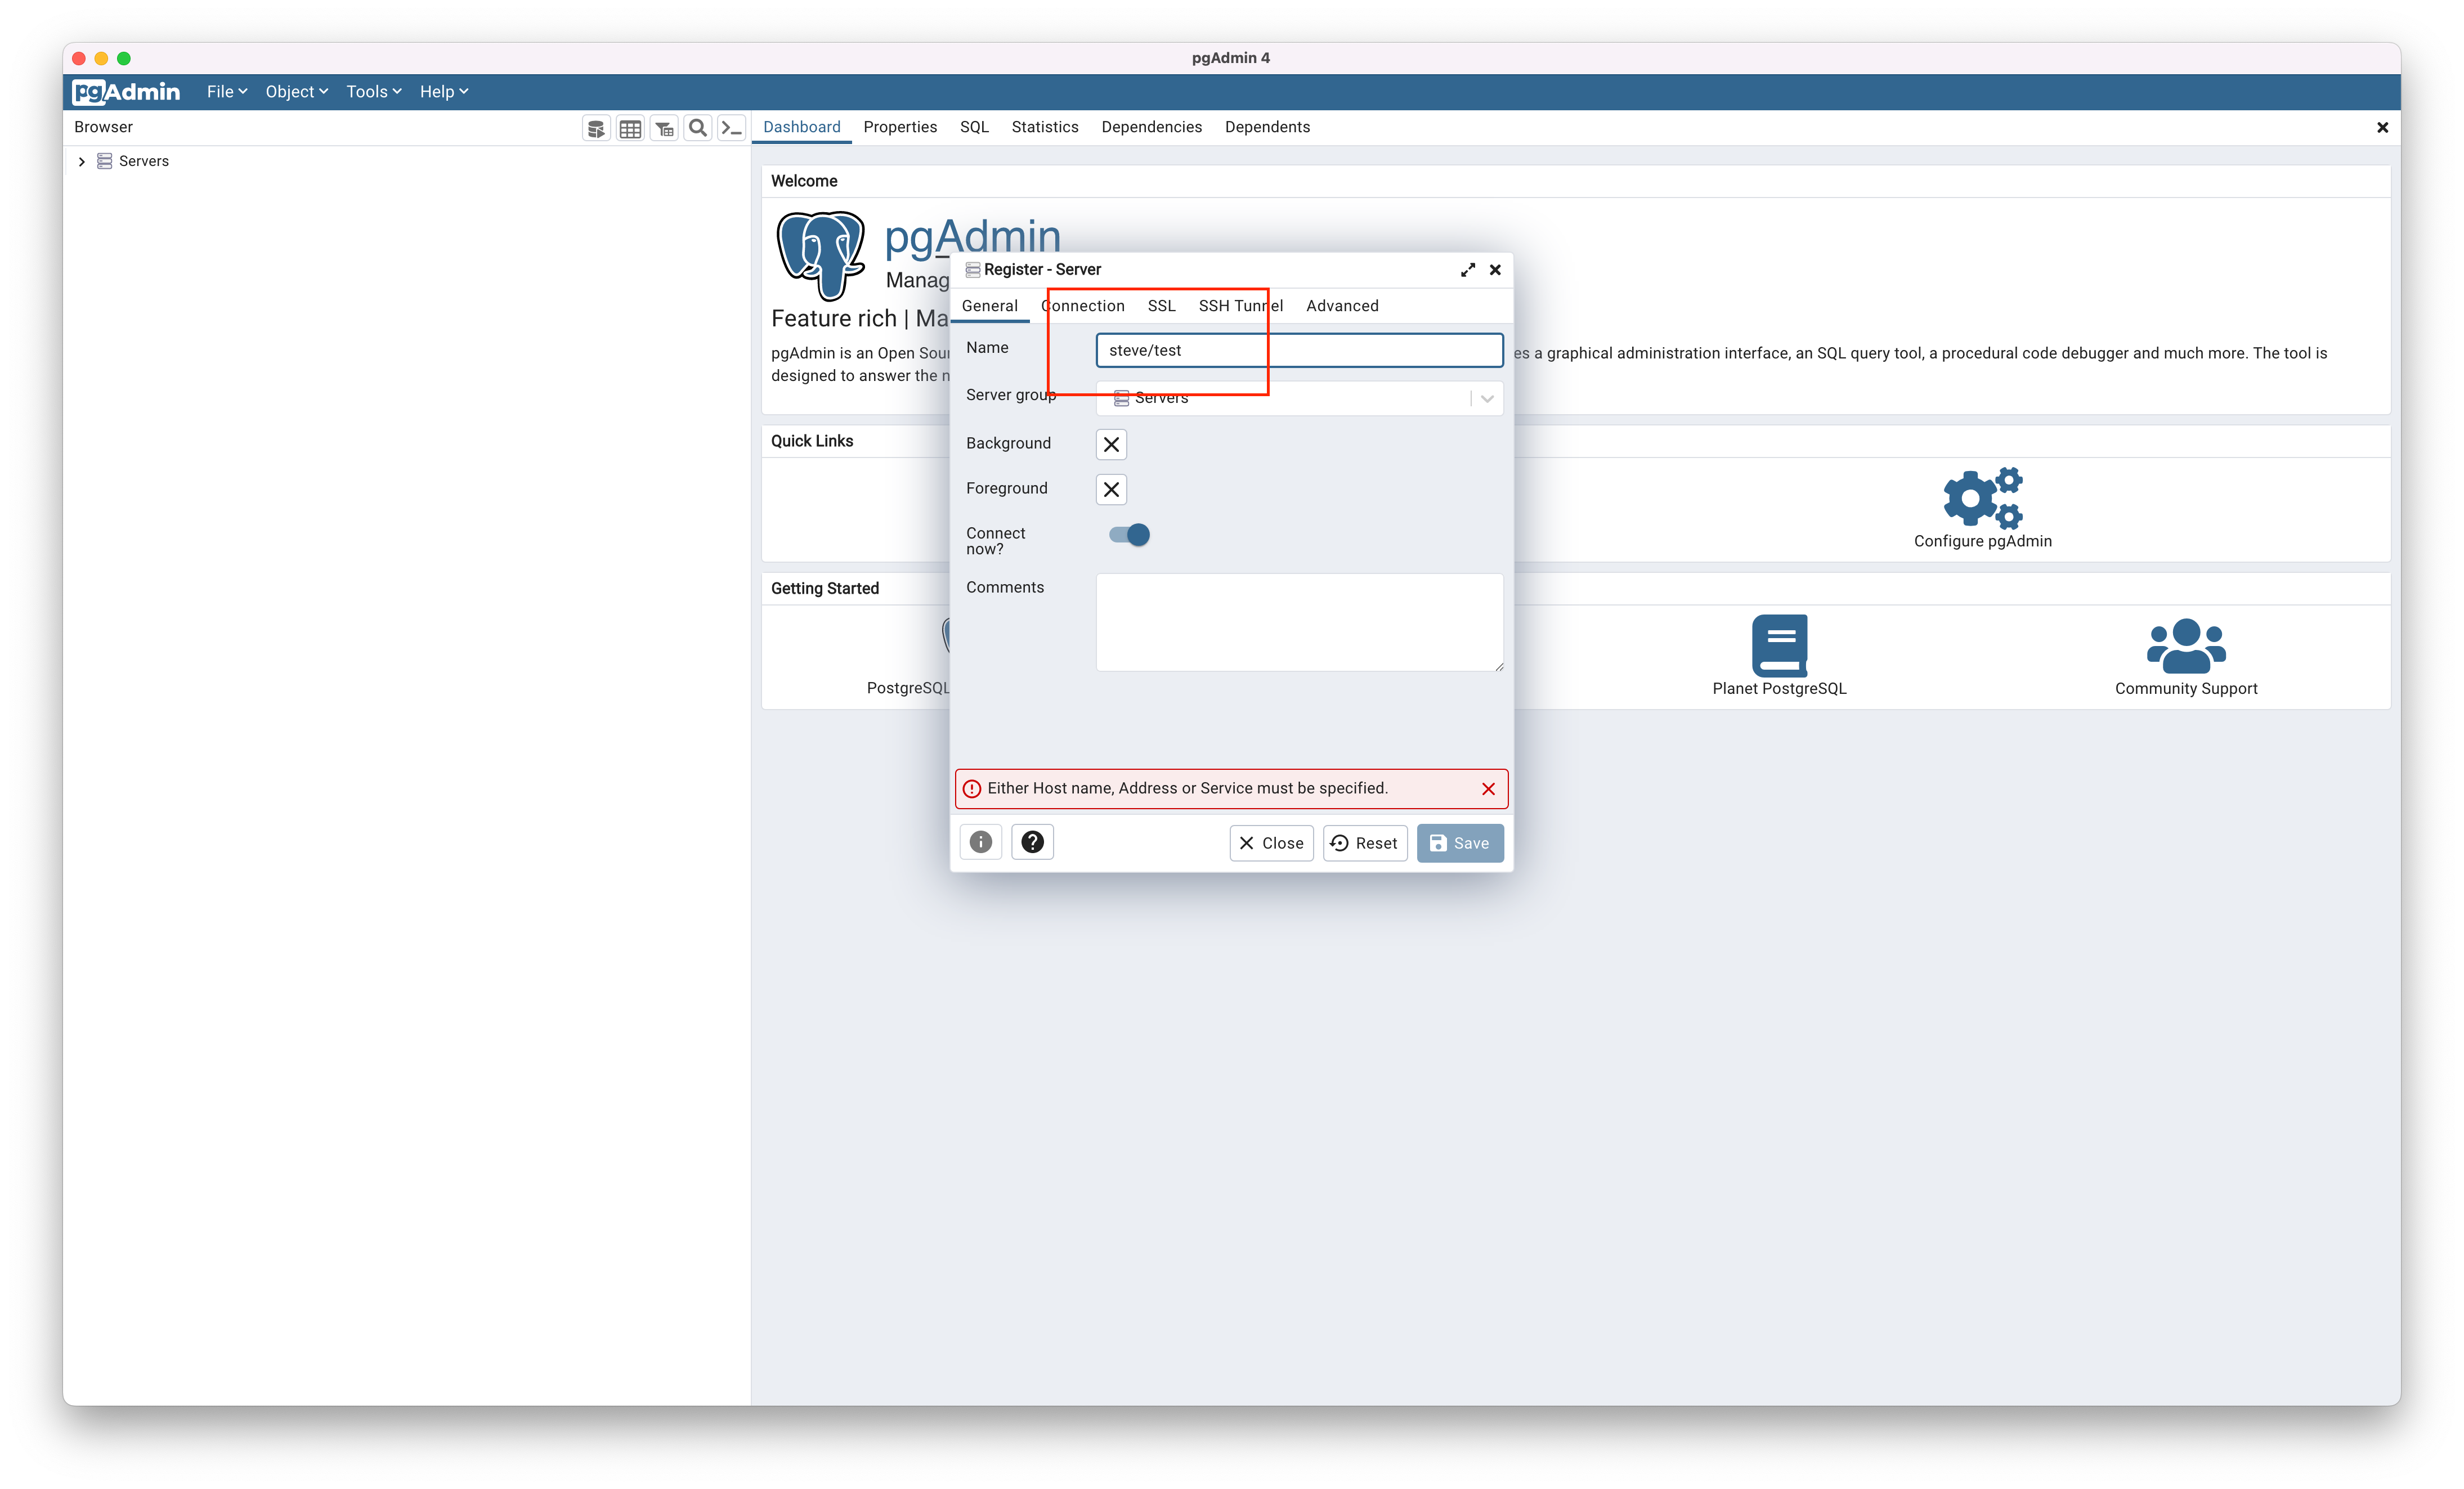
Task: Switch to the Advanced tab
Action: (x=1341, y=306)
